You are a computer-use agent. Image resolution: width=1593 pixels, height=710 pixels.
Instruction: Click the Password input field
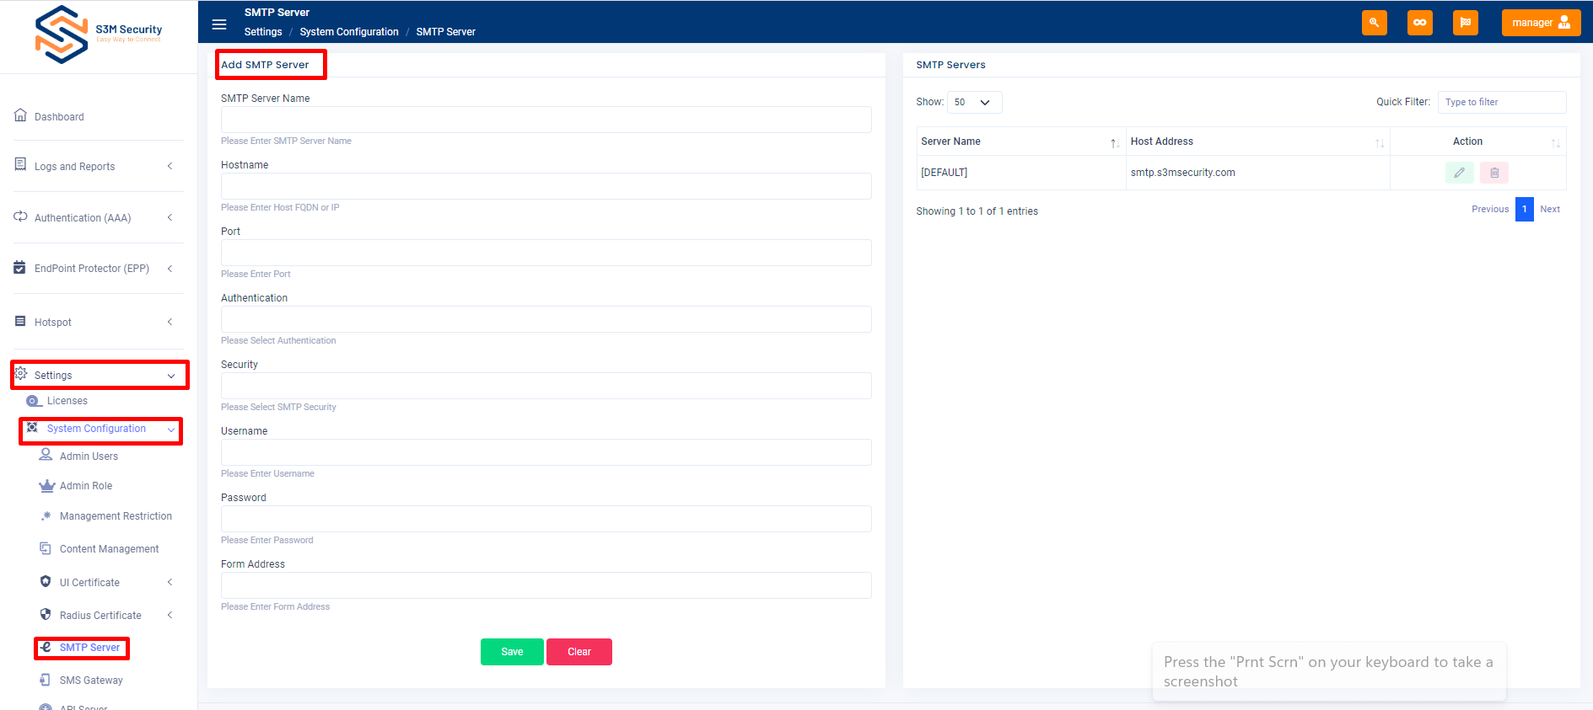(546, 519)
